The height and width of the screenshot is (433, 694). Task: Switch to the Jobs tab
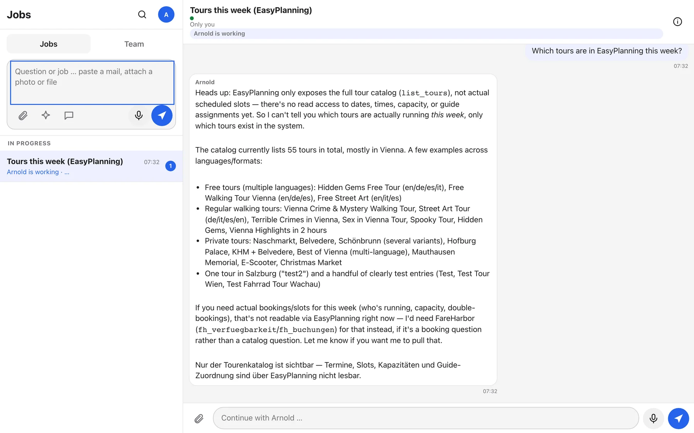click(x=49, y=44)
